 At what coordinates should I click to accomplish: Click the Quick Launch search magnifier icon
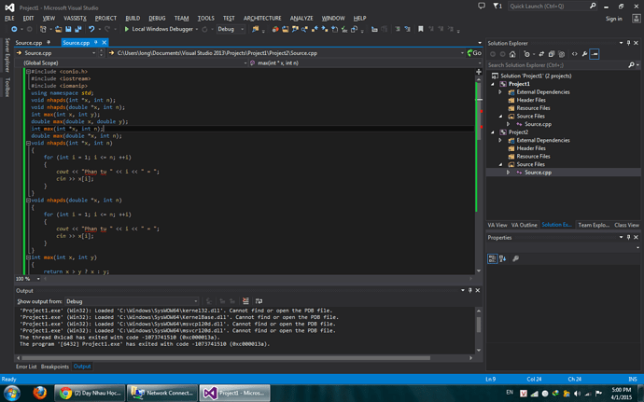(x=593, y=6)
